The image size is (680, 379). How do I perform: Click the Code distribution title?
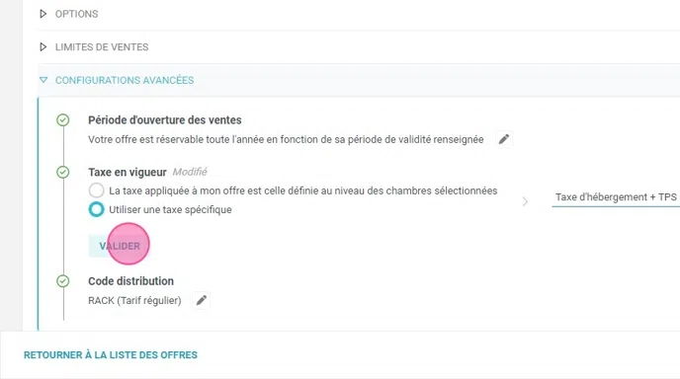click(x=130, y=281)
